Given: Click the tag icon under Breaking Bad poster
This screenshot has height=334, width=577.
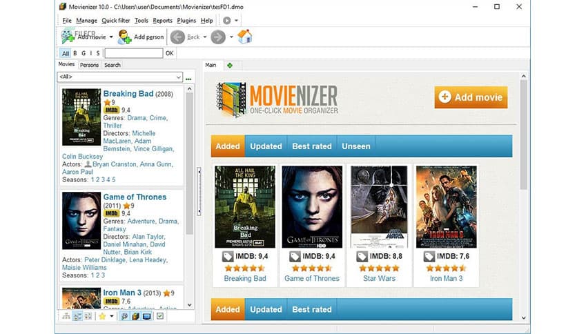Looking at the screenshot, I should point(227,257).
